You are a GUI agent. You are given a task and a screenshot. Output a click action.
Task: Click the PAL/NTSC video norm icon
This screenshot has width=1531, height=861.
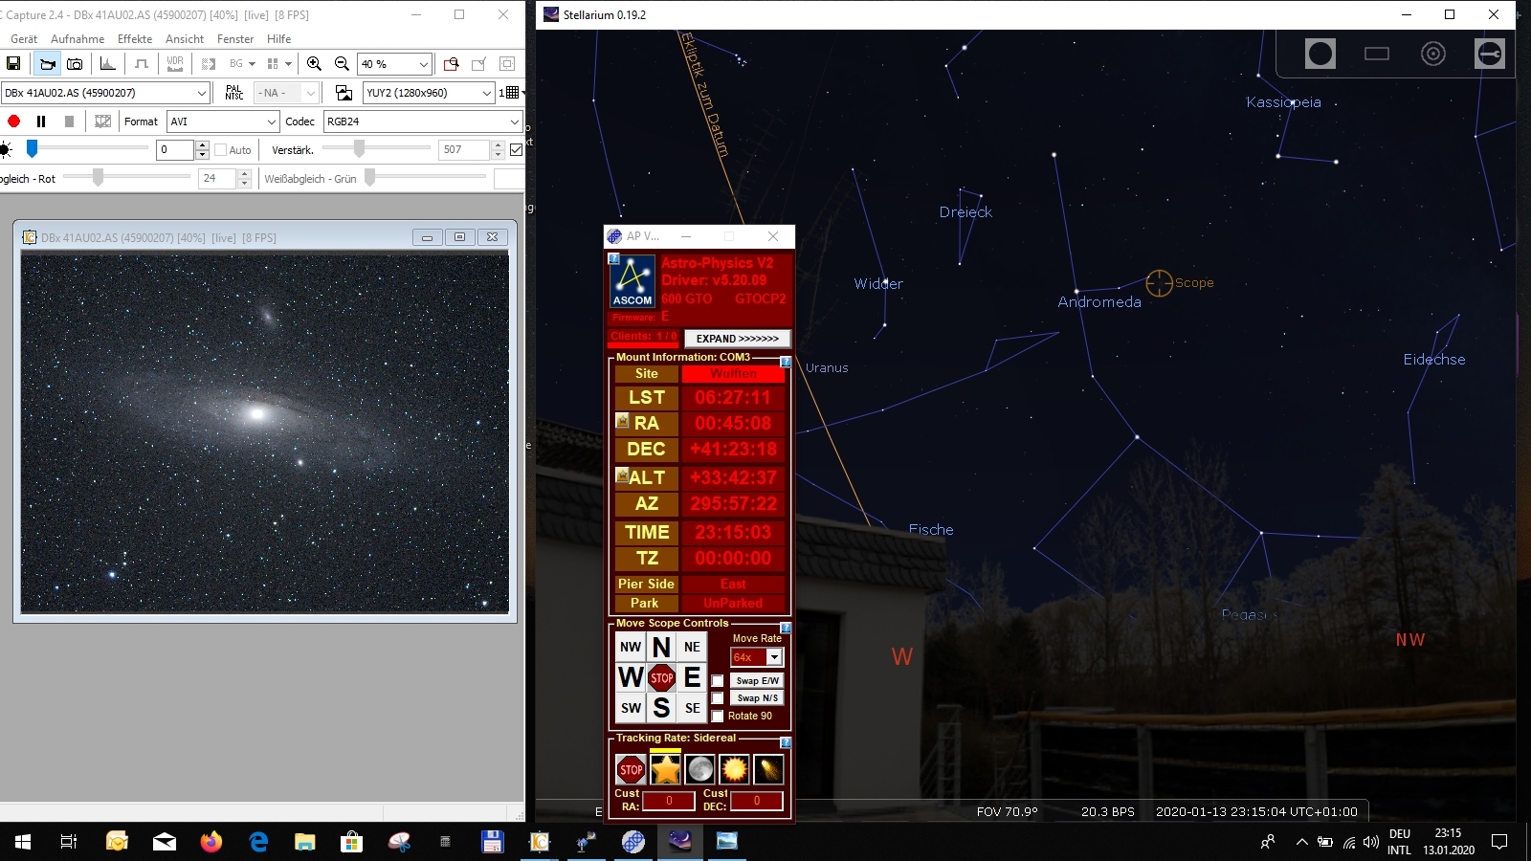pyautogui.click(x=234, y=93)
